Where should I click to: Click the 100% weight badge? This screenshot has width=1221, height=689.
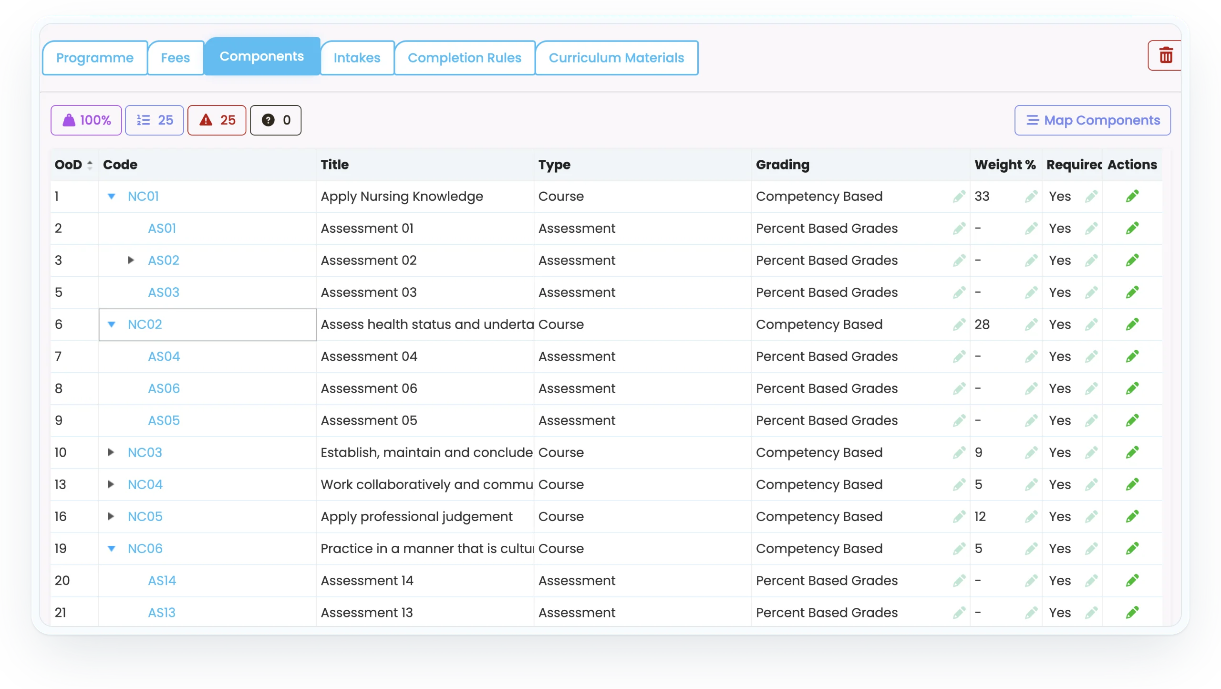86,120
